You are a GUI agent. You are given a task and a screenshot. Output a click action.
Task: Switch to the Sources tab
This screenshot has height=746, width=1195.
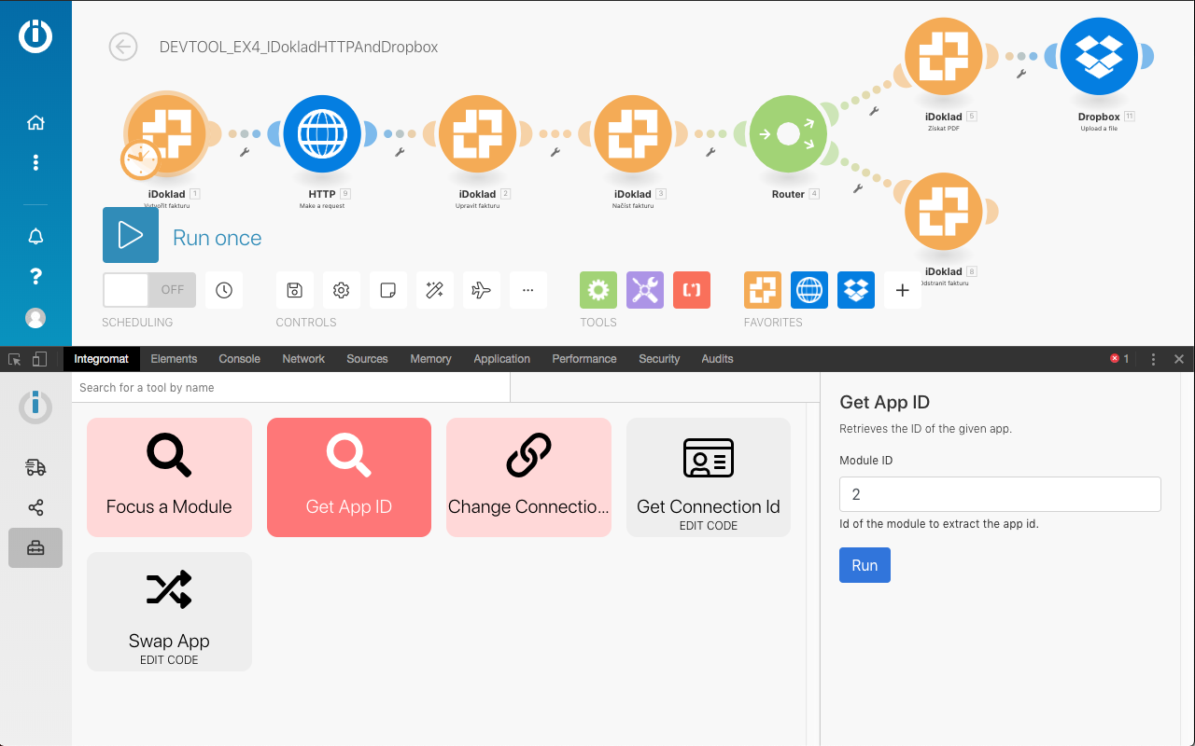367,359
